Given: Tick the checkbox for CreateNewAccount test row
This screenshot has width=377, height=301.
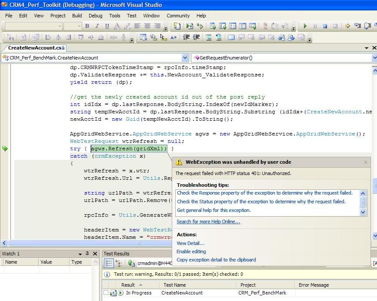Looking at the screenshot, I should tap(106, 293).
